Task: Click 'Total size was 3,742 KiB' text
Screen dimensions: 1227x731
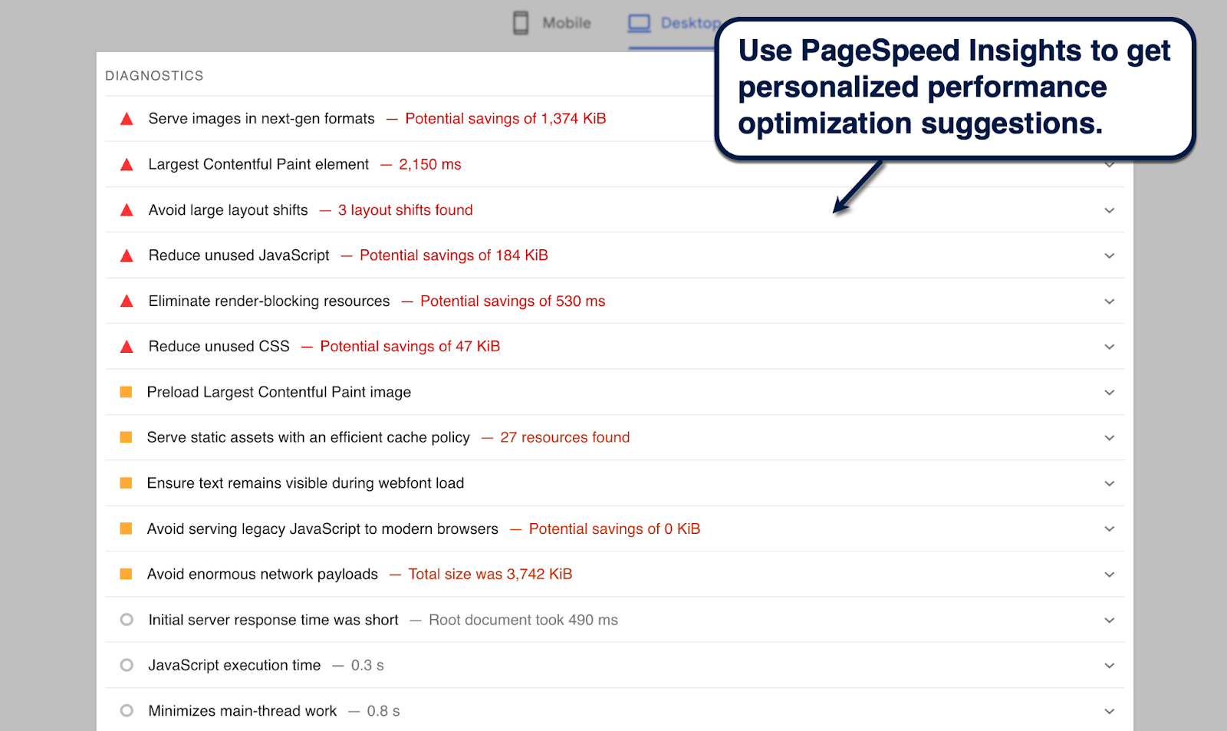Action: (490, 574)
